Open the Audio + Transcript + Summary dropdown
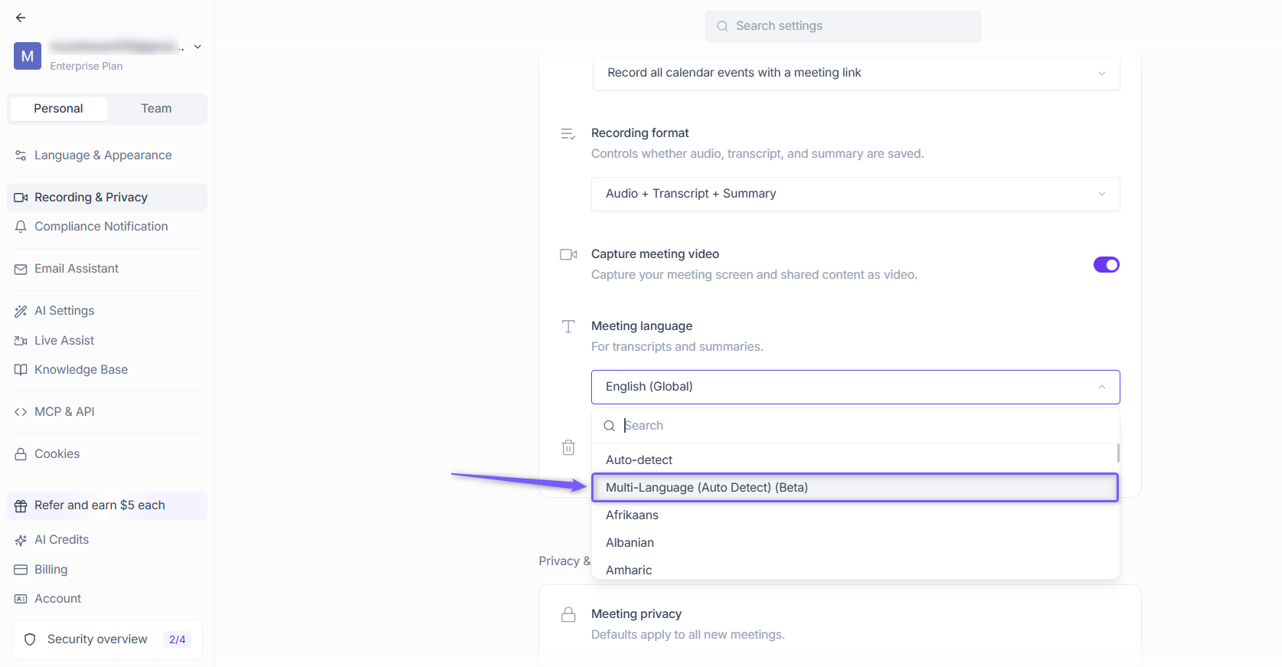 tap(855, 194)
